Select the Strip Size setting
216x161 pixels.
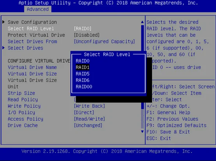(21, 93)
